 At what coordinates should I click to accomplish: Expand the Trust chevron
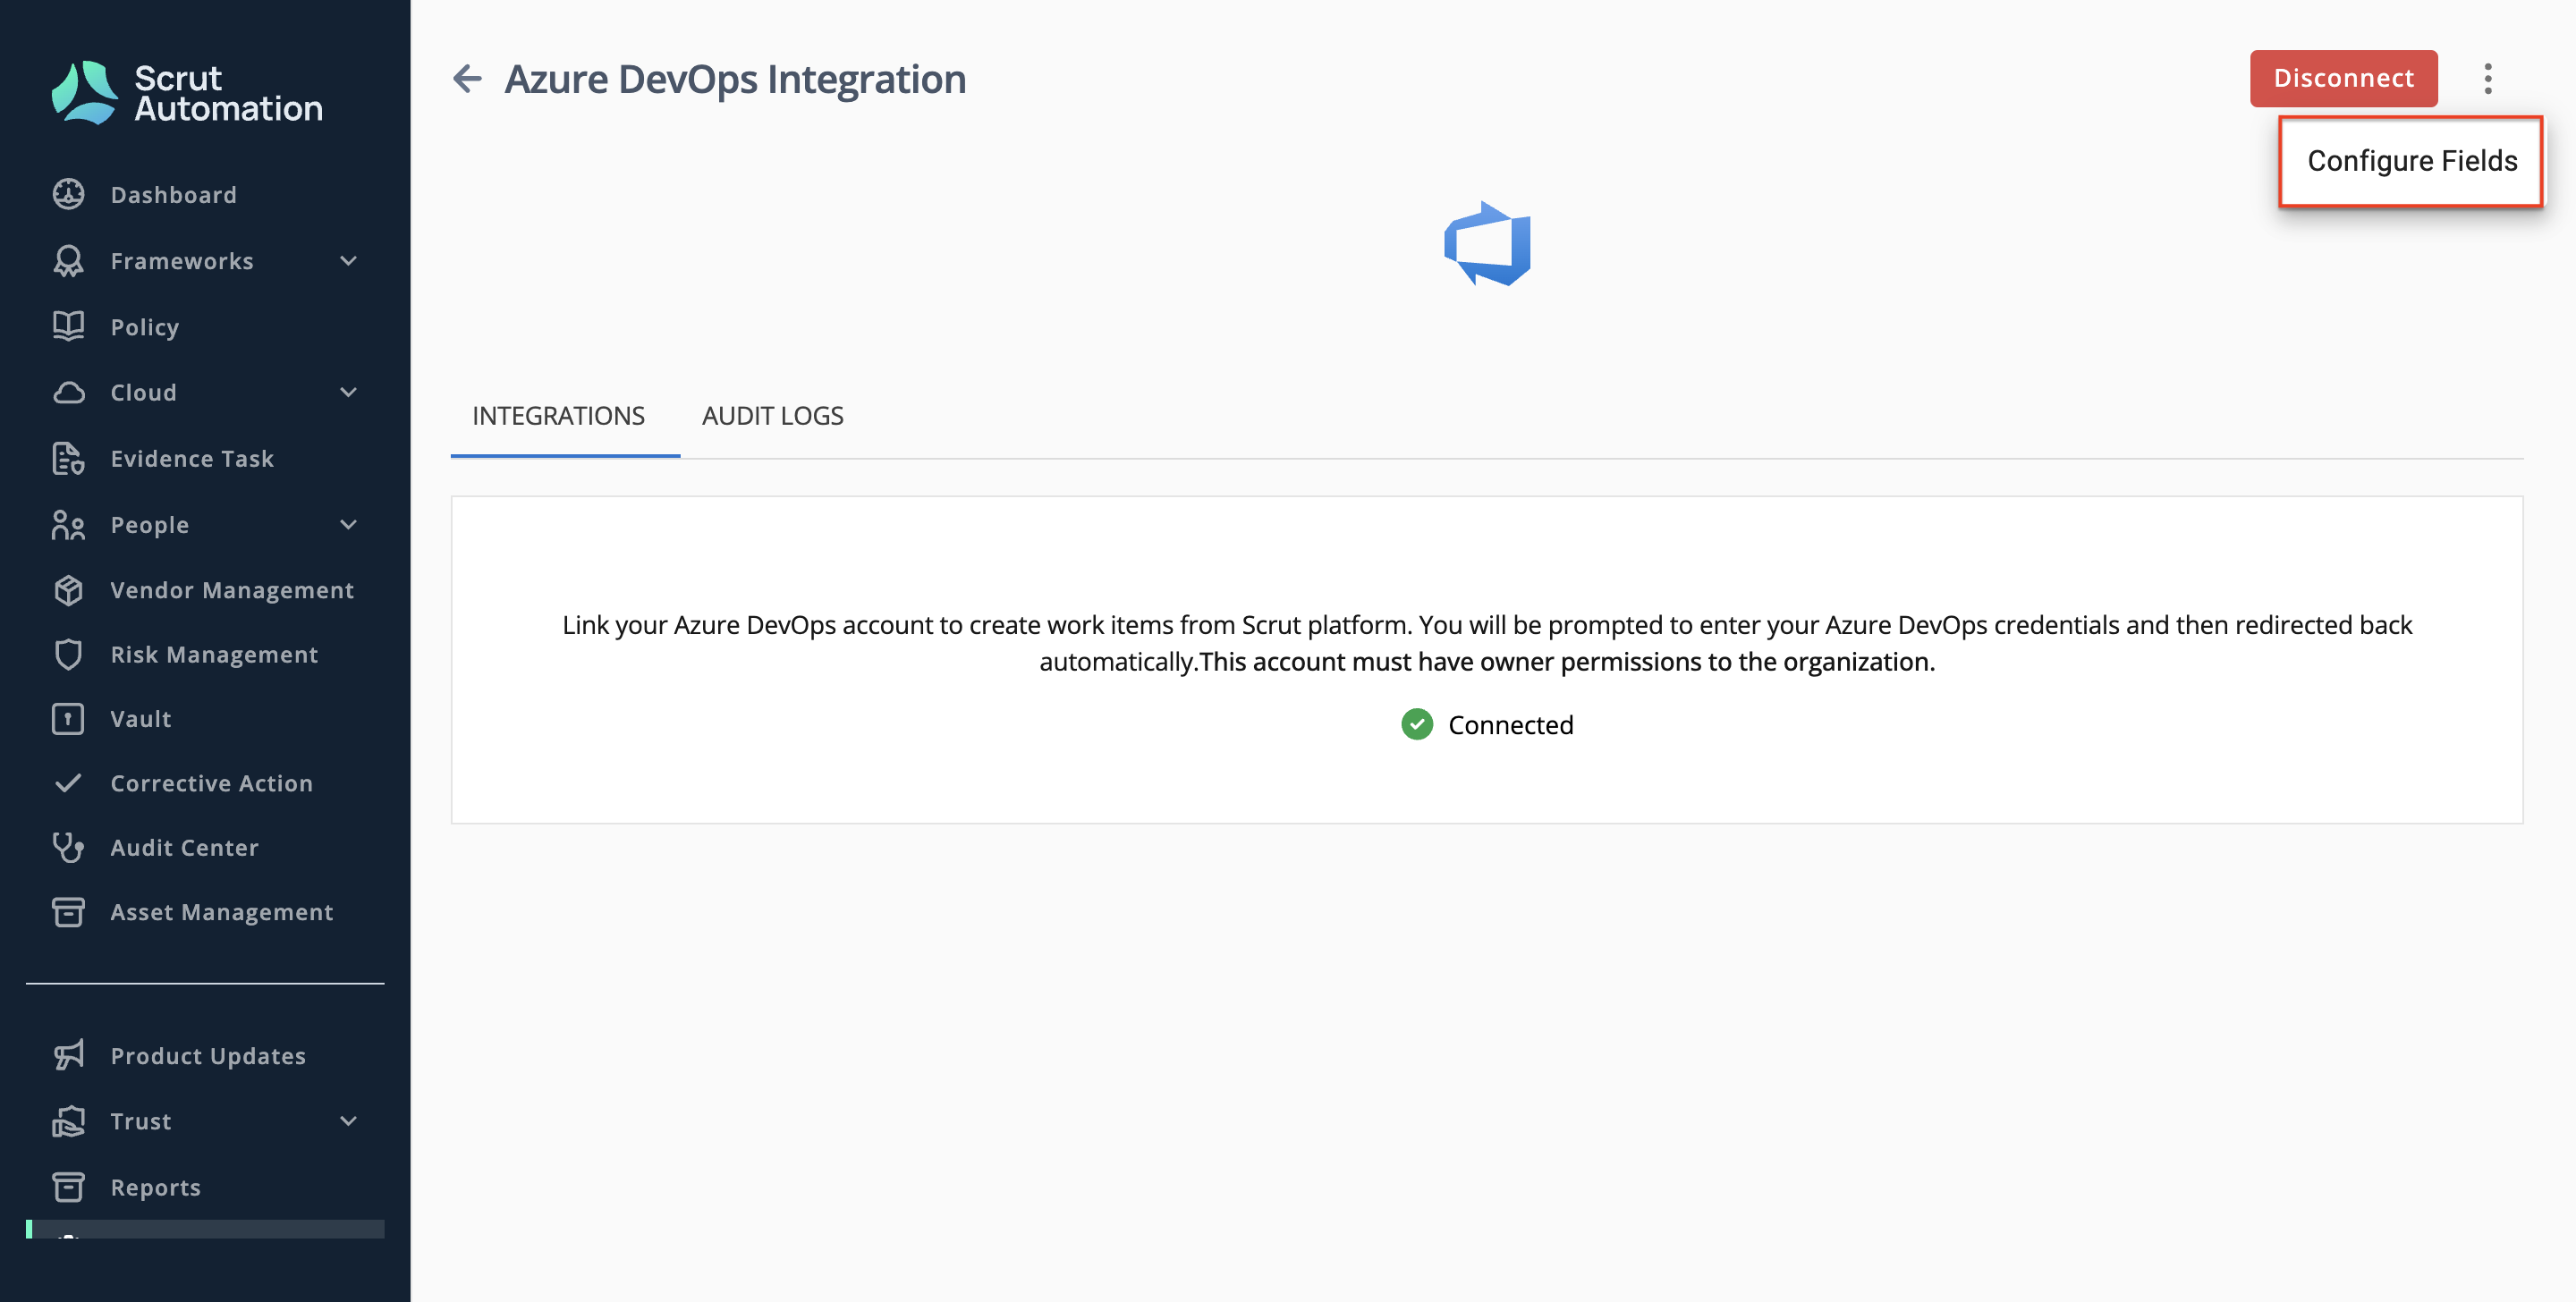click(348, 1121)
